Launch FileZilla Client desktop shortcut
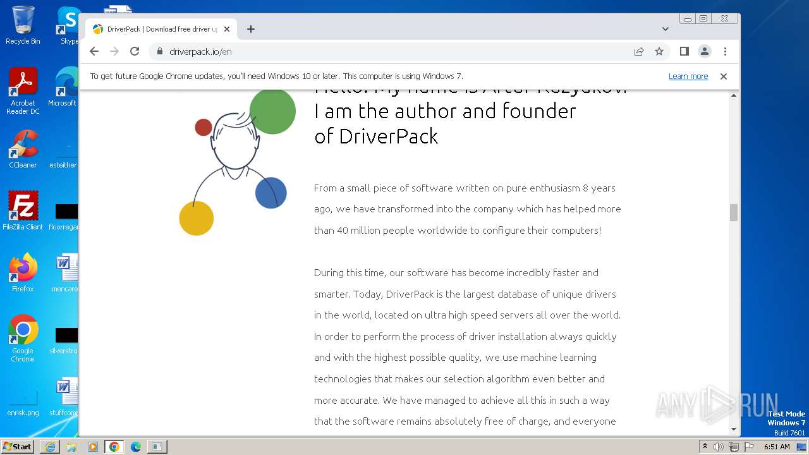The image size is (809, 455). pos(23,210)
